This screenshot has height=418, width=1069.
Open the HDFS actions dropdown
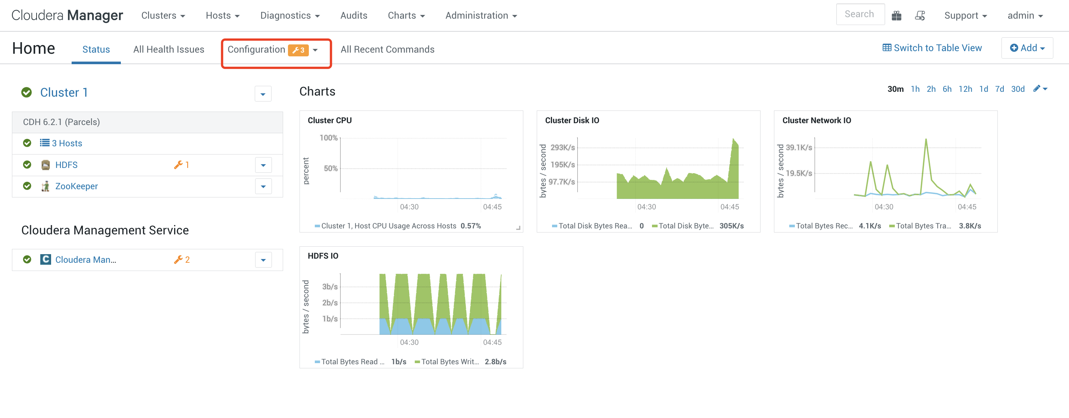click(x=263, y=165)
